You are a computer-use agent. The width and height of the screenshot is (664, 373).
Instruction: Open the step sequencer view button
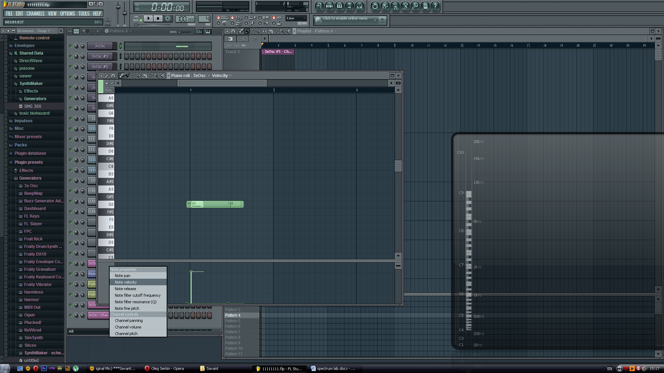[x=330, y=6]
